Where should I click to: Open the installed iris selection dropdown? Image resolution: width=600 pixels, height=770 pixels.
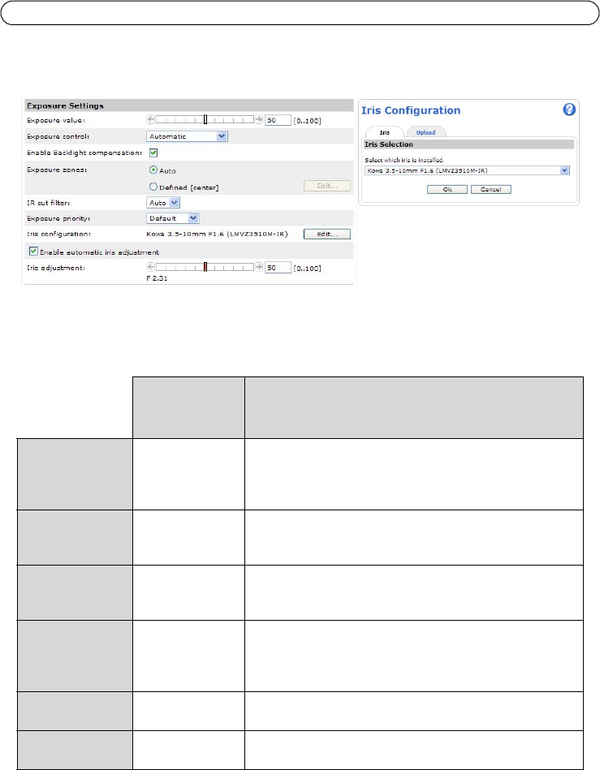[466, 170]
